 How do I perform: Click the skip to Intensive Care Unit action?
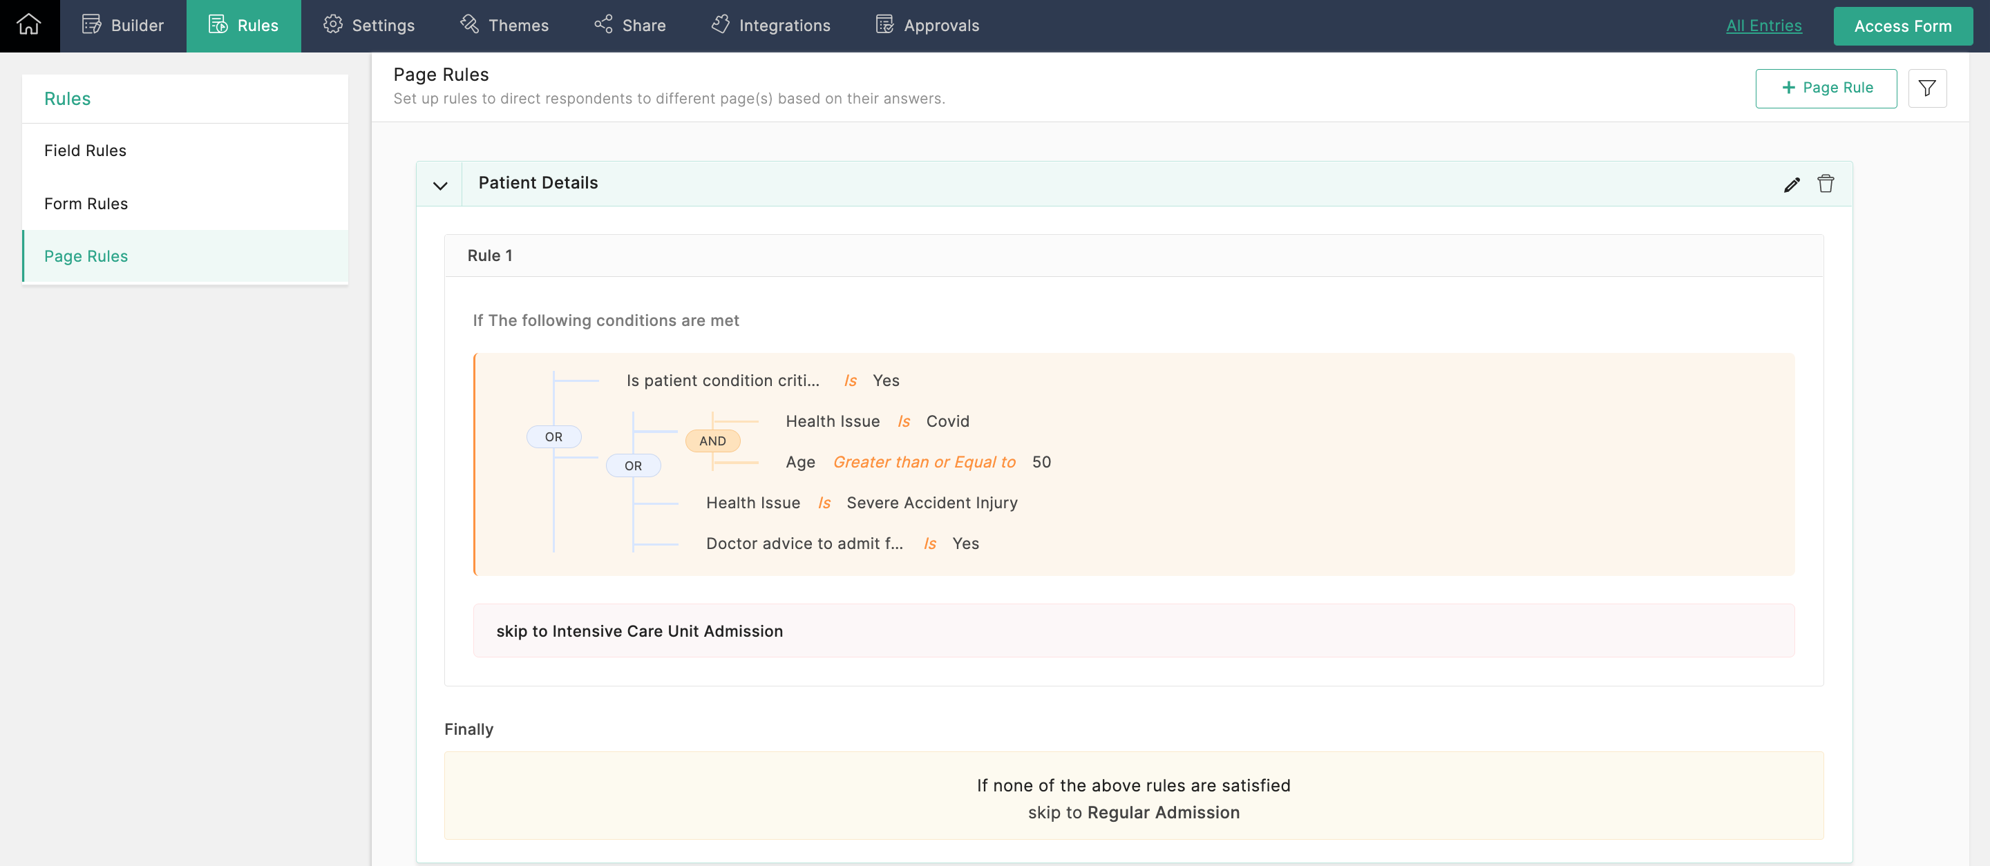(x=639, y=631)
